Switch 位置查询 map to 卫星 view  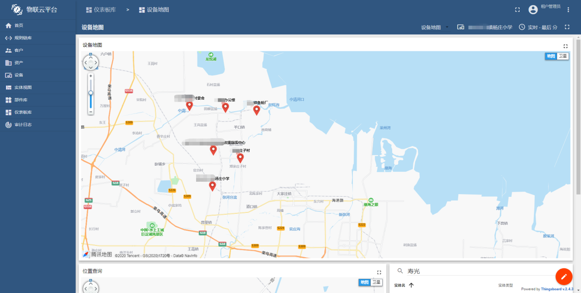pos(376,282)
